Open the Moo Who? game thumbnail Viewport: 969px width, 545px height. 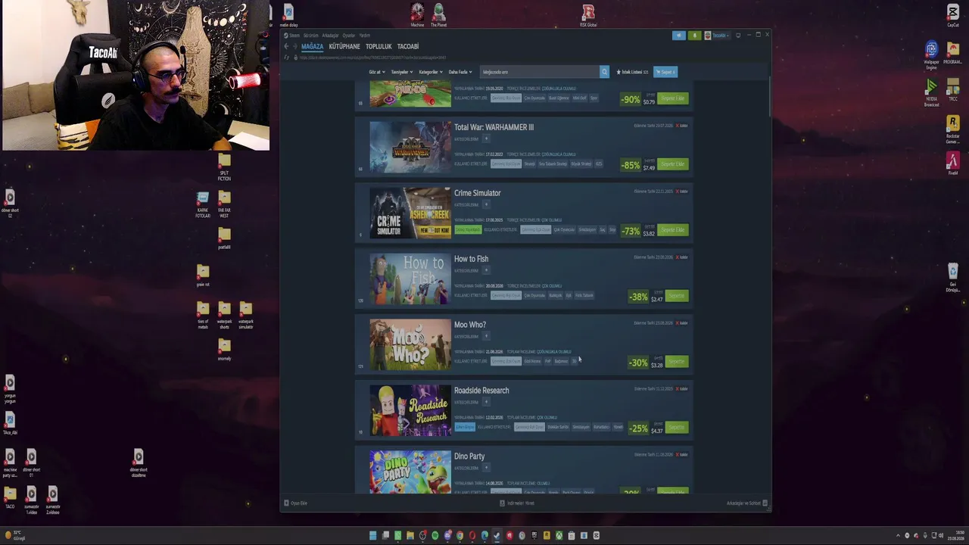click(x=410, y=344)
